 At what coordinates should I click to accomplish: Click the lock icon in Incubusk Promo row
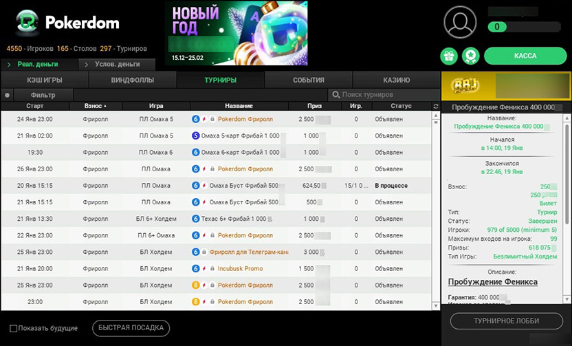pos(212,269)
